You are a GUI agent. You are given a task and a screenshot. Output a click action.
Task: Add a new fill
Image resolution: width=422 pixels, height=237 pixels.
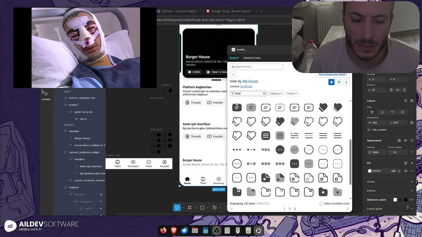412,163
